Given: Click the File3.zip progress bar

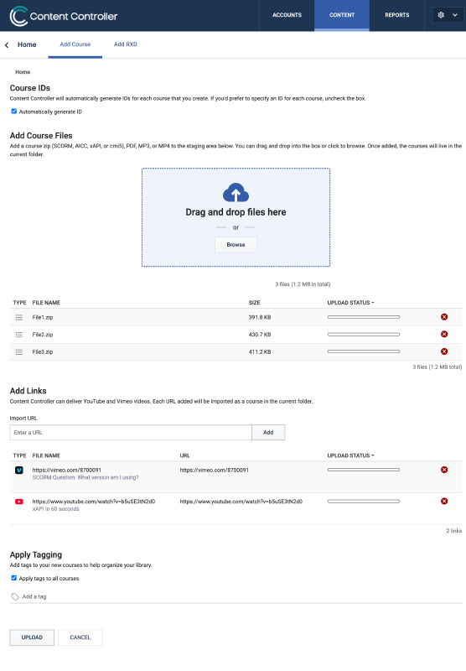Looking at the screenshot, I should click(364, 351).
